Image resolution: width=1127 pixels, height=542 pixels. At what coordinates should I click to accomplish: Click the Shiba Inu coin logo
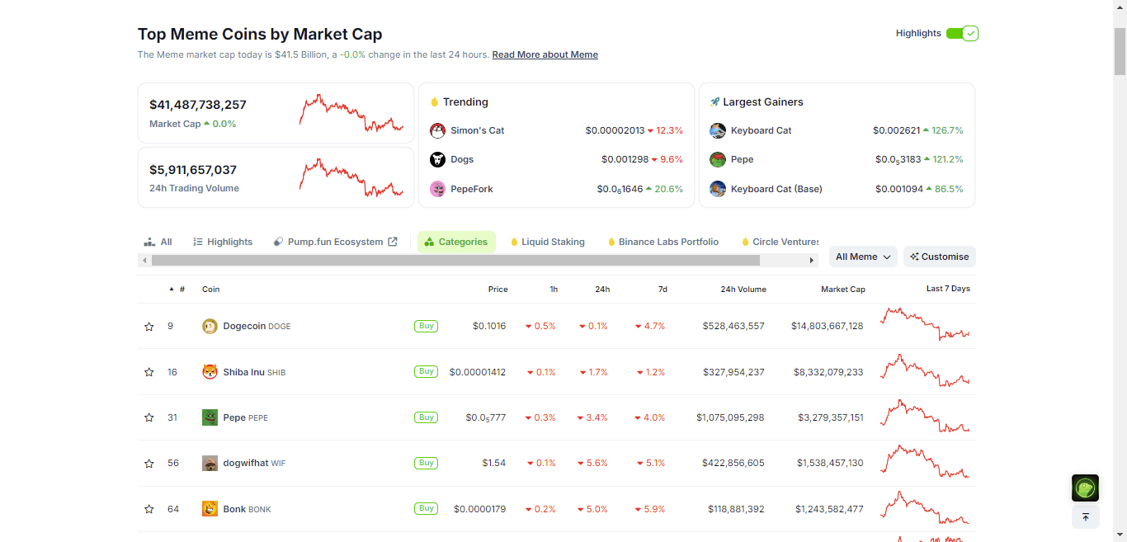click(210, 372)
